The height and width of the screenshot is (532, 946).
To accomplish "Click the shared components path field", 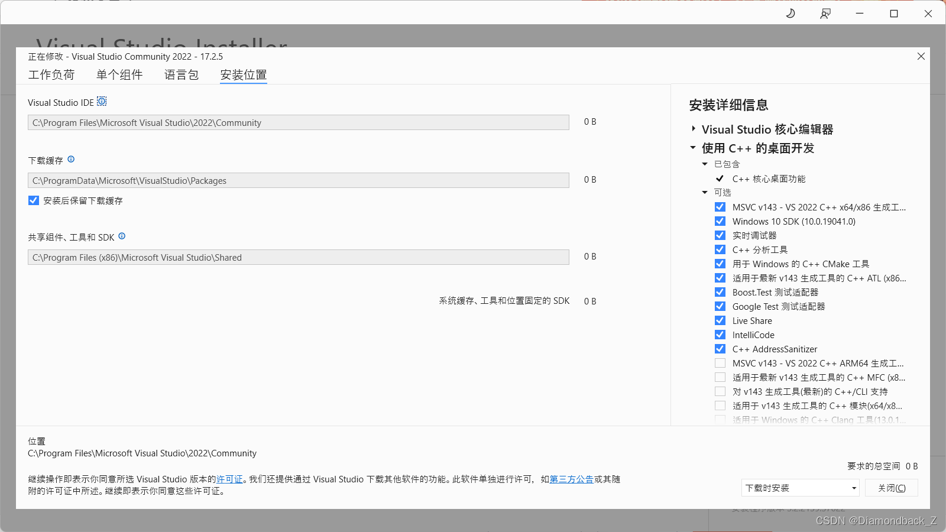I will tap(299, 257).
